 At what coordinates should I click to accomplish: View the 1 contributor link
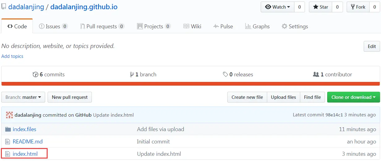[332, 74]
